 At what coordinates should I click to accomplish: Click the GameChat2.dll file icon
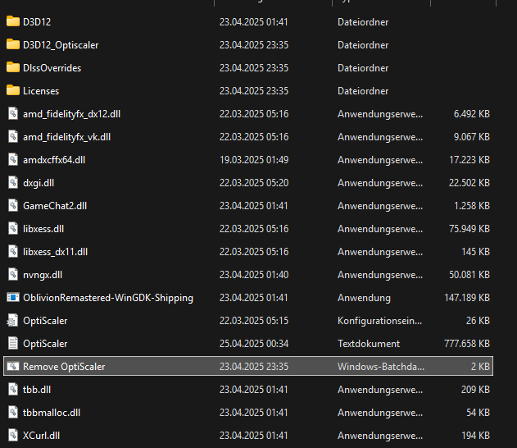coord(13,205)
